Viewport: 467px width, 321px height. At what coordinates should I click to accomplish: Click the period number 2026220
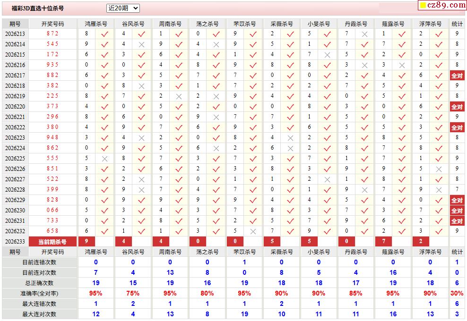15,107
